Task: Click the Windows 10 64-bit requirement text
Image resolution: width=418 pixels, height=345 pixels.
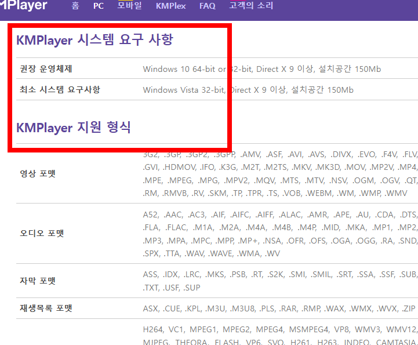Action: pos(262,69)
